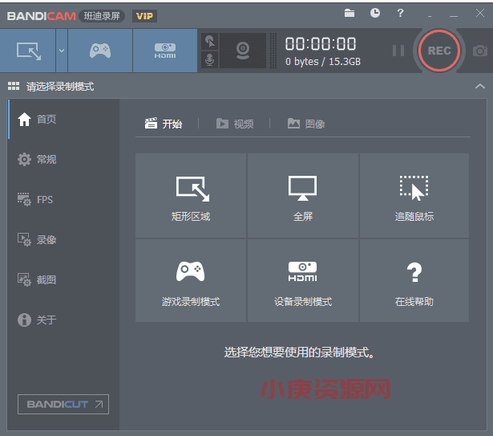
Task: Toggle the webcam overlay icon
Action: pos(244,51)
